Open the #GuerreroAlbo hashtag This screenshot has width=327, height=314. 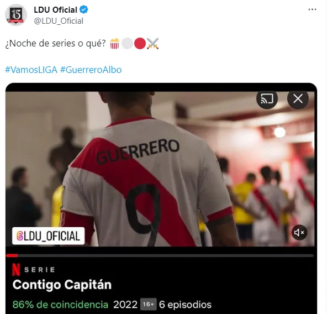coord(91,70)
